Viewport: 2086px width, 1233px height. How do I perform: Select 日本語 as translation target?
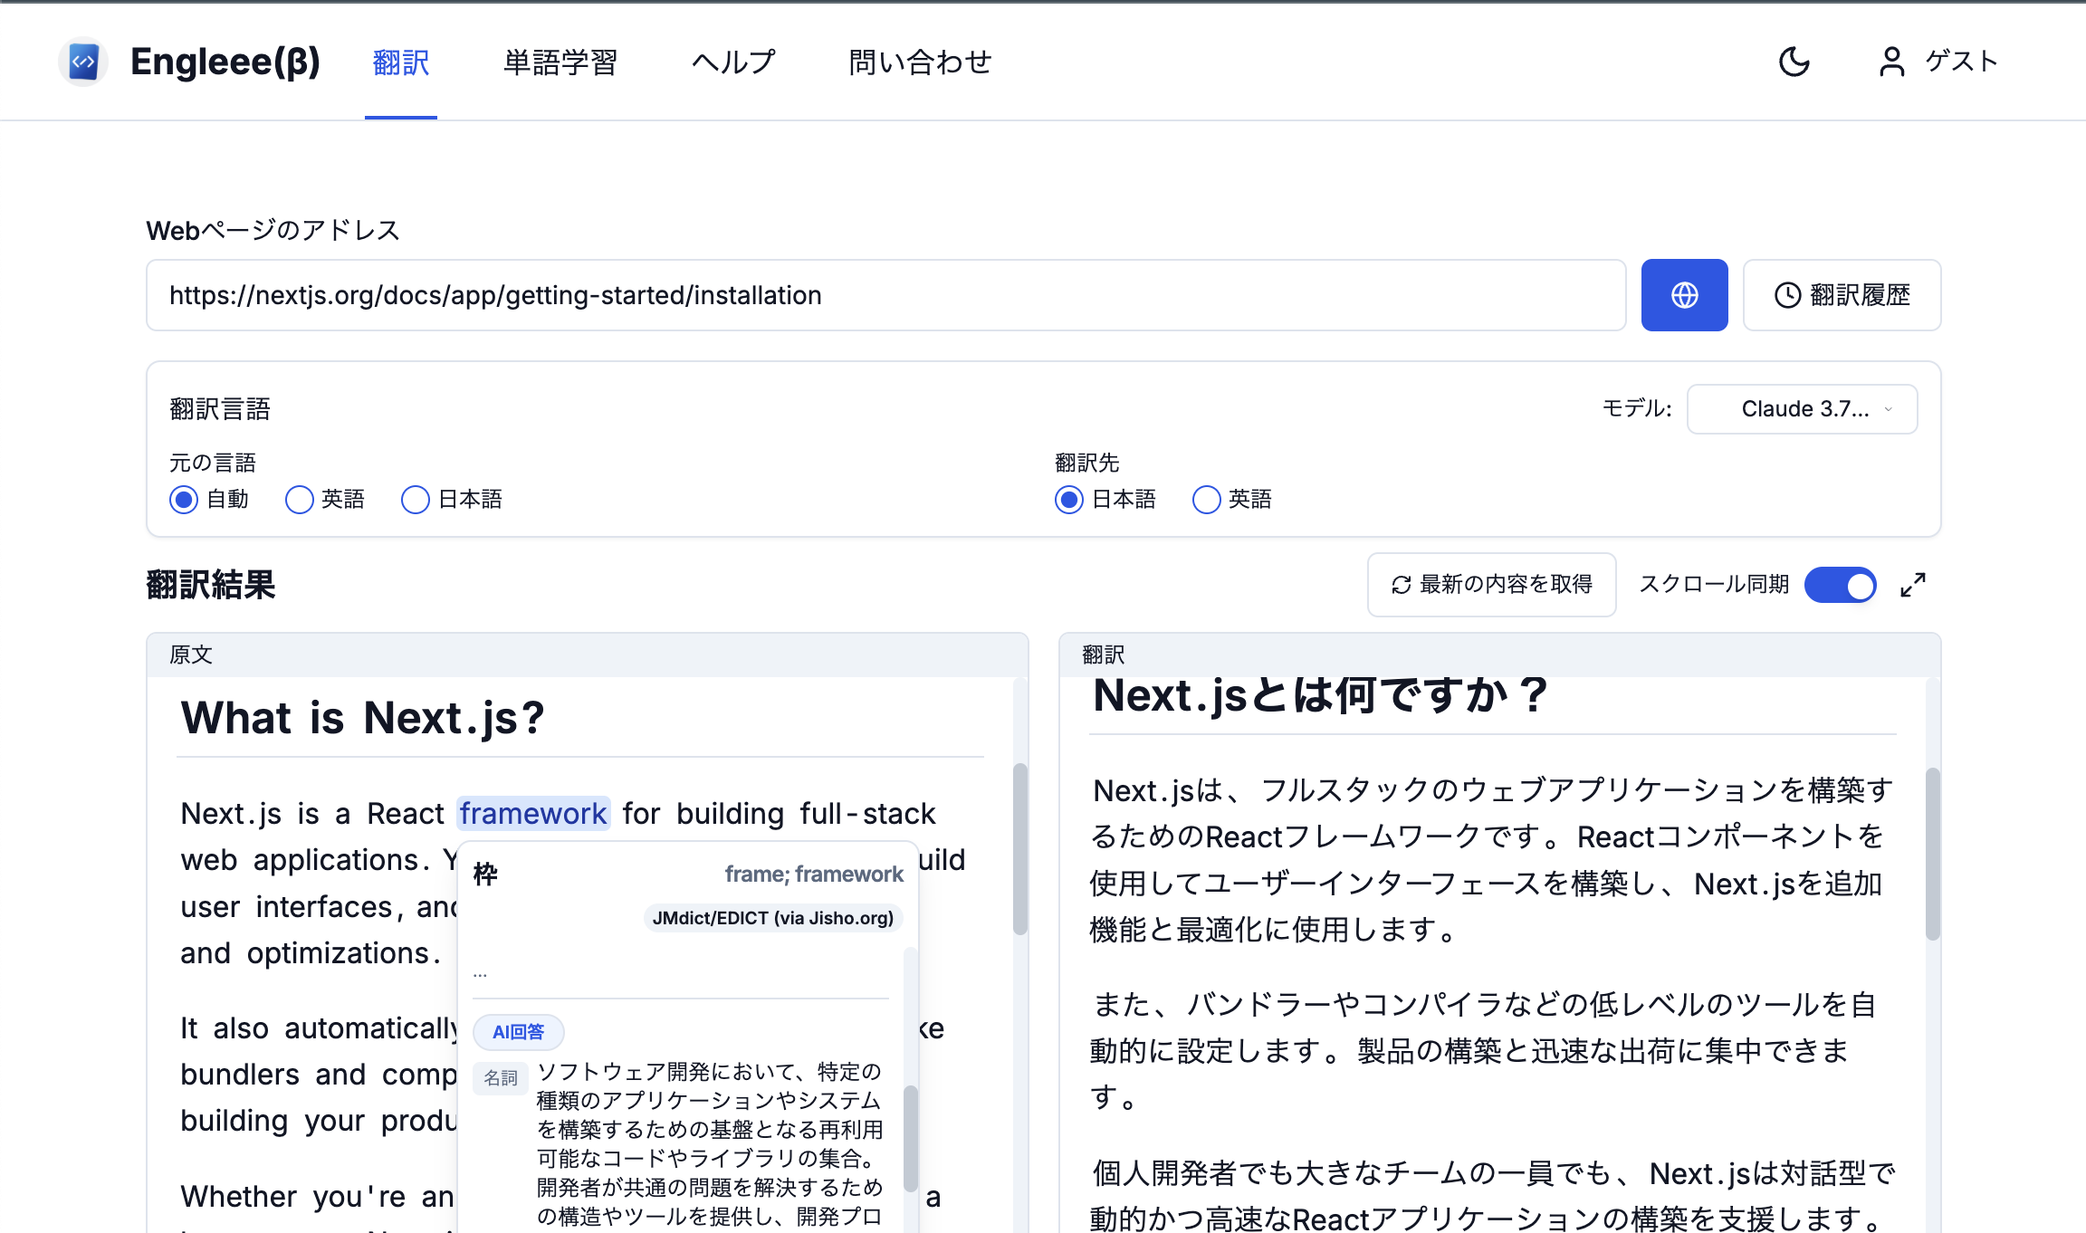pos(1069,500)
